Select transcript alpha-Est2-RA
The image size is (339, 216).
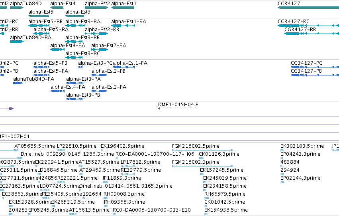pos(100,50)
